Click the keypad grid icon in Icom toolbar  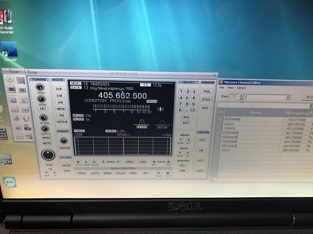click(x=23, y=100)
